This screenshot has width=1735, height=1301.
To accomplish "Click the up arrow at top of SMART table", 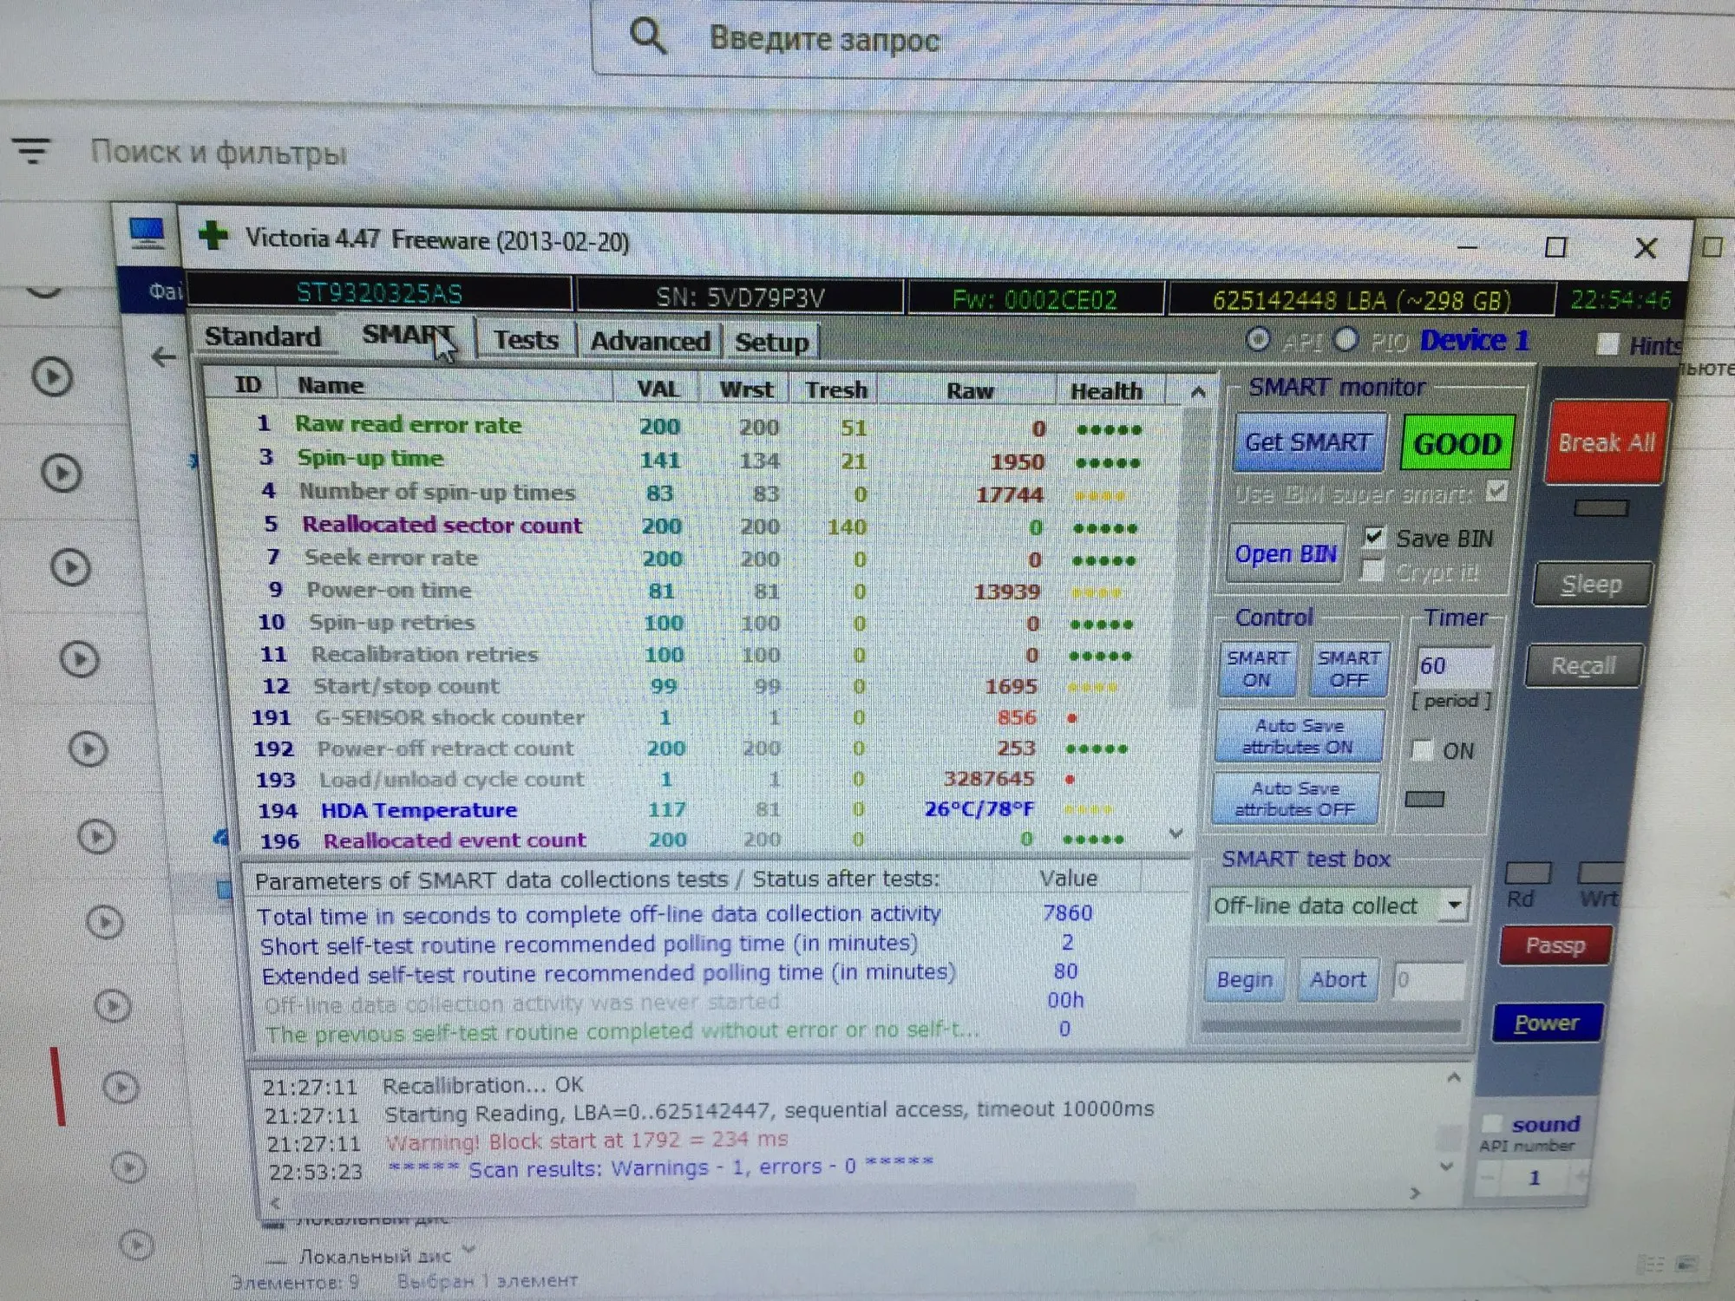I will click(x=1198, y=392).
